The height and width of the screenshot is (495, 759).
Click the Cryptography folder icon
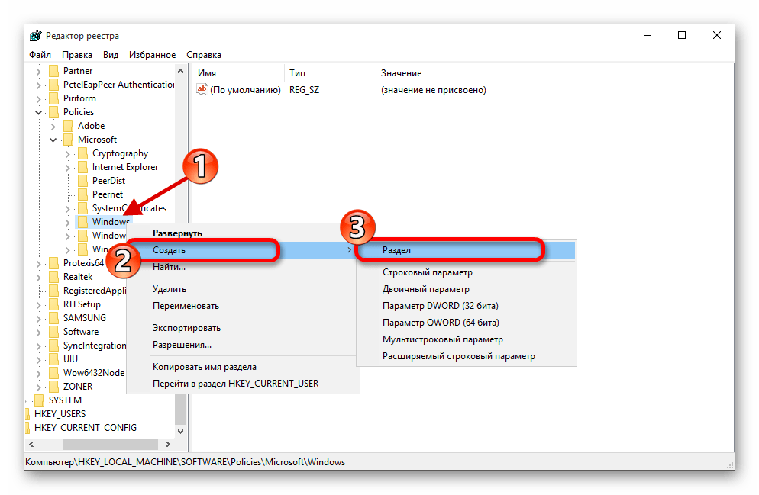point(82,153)
